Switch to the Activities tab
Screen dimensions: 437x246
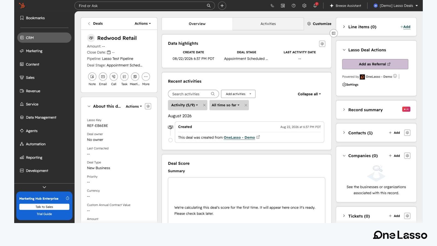[x=268, y=24]
